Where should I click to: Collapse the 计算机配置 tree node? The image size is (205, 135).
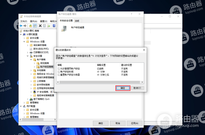click(x=21, y=35)
